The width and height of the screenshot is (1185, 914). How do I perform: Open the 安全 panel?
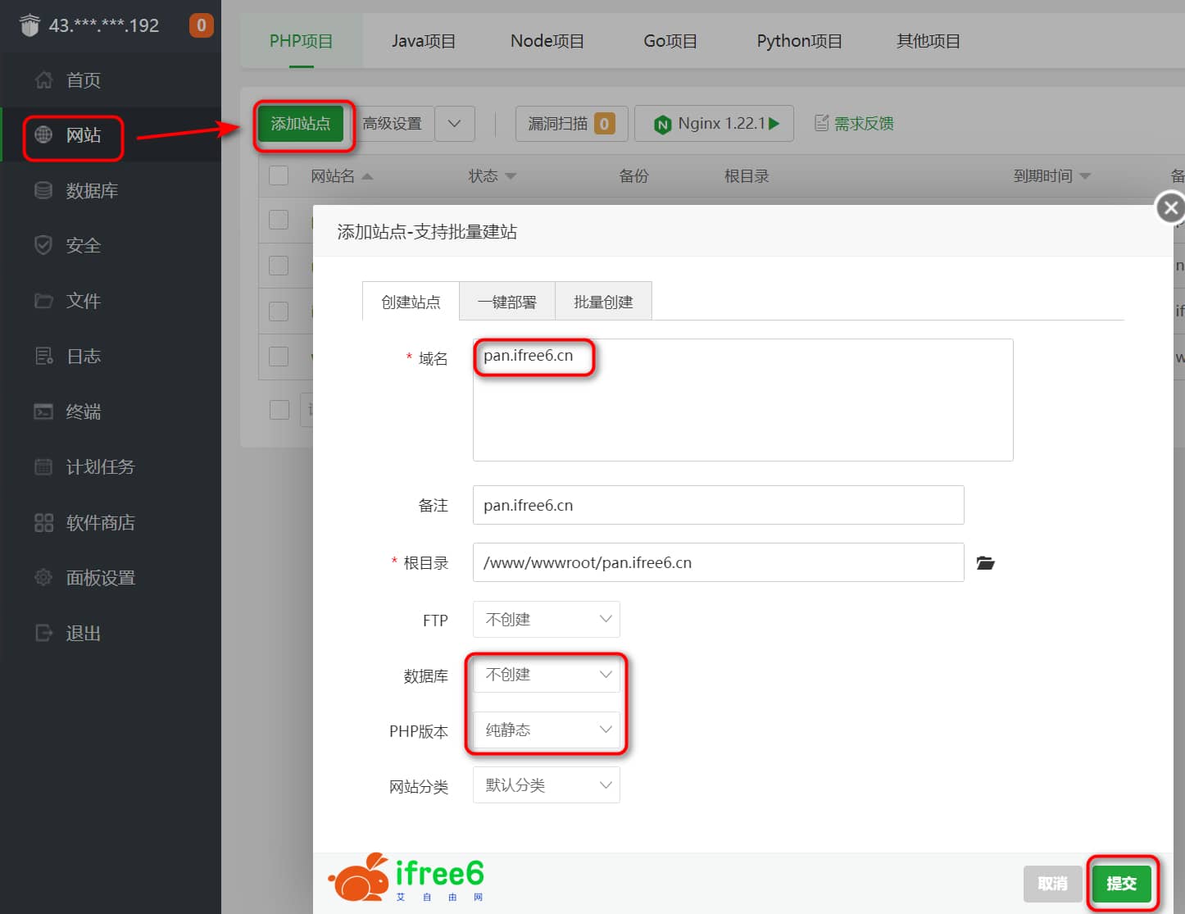click(83, 245)
